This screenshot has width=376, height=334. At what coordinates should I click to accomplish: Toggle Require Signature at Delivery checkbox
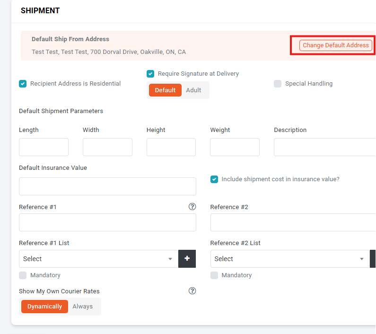(x=150, y=74)
